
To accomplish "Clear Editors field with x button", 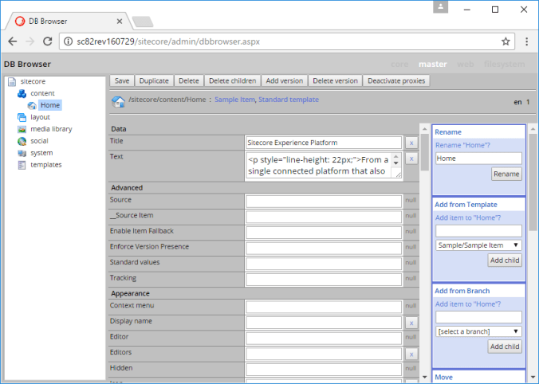I will pyautogui.click(x=411, y=355).
